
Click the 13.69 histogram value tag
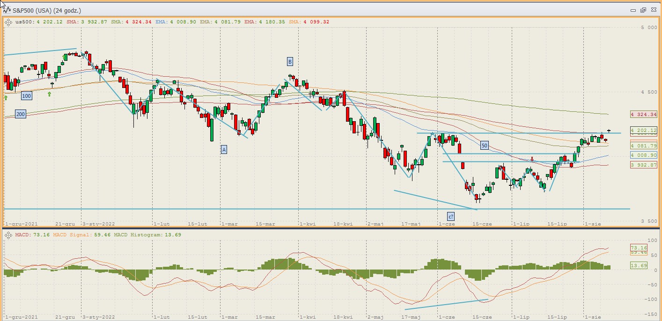(x=638, y=265)
